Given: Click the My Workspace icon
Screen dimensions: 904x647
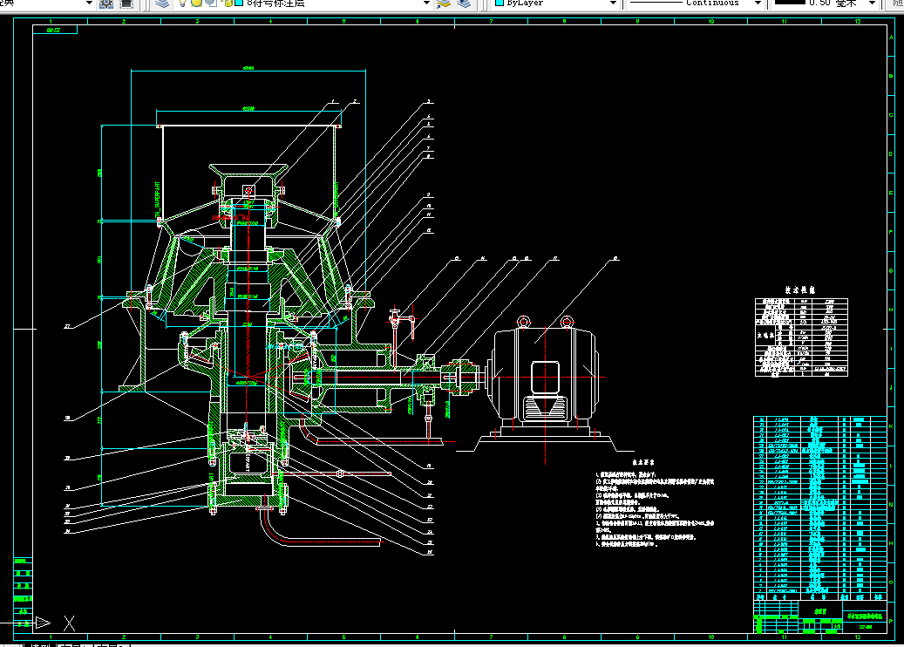Looking at the screenshot, I should click(x=126, y=3).
